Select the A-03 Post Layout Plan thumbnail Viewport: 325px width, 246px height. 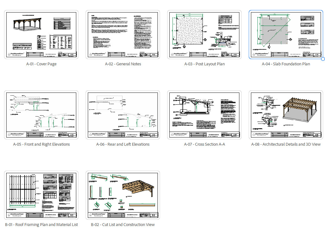coord(204,35)
